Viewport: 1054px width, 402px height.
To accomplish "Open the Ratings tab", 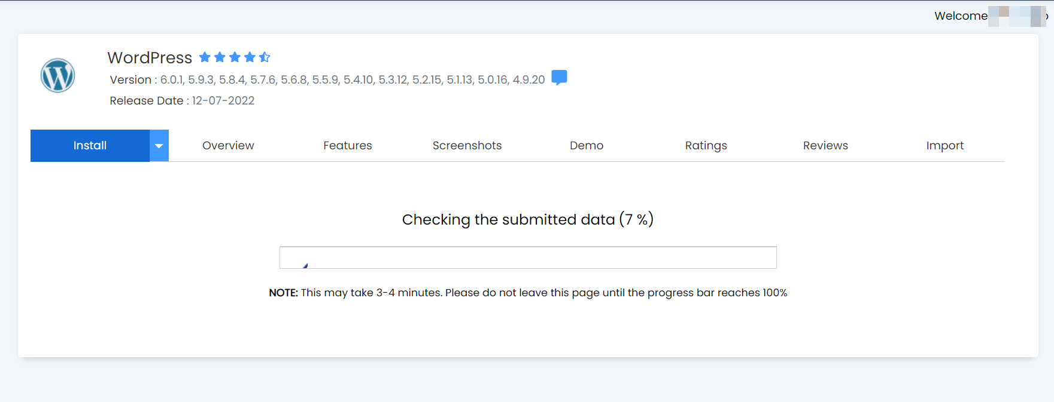I will tap(706, 146).
